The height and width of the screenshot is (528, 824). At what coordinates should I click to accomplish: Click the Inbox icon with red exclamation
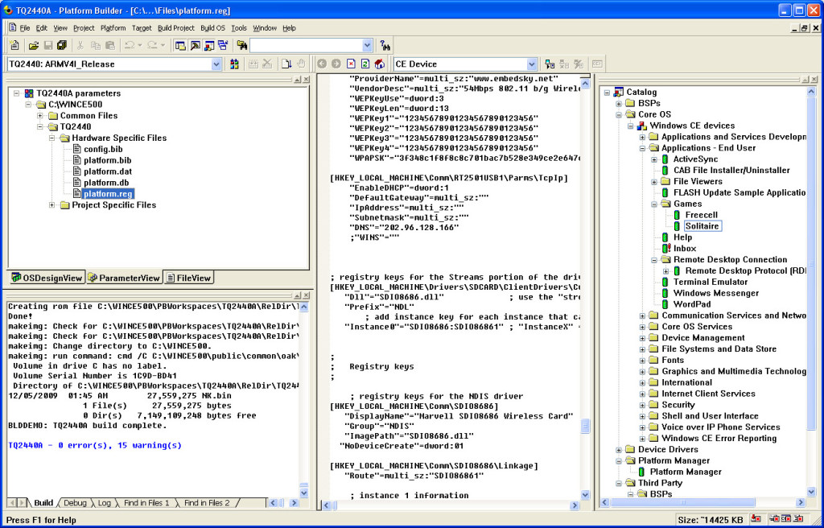tap(665, 248)
